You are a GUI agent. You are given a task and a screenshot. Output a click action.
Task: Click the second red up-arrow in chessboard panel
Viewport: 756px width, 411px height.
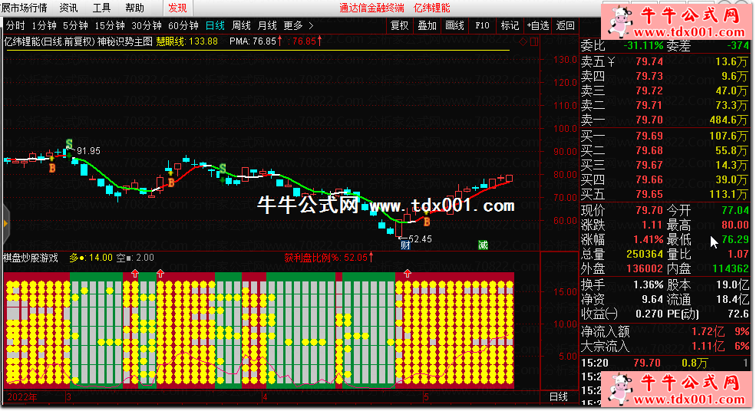160,274
